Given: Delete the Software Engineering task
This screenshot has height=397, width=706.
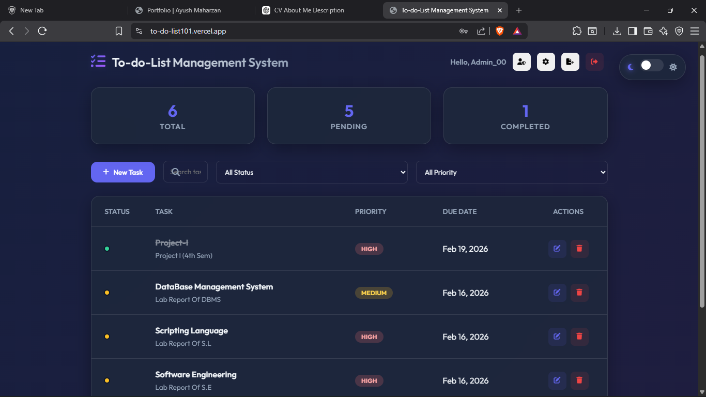Looking at the screenshot, I should tap(579, 380).
